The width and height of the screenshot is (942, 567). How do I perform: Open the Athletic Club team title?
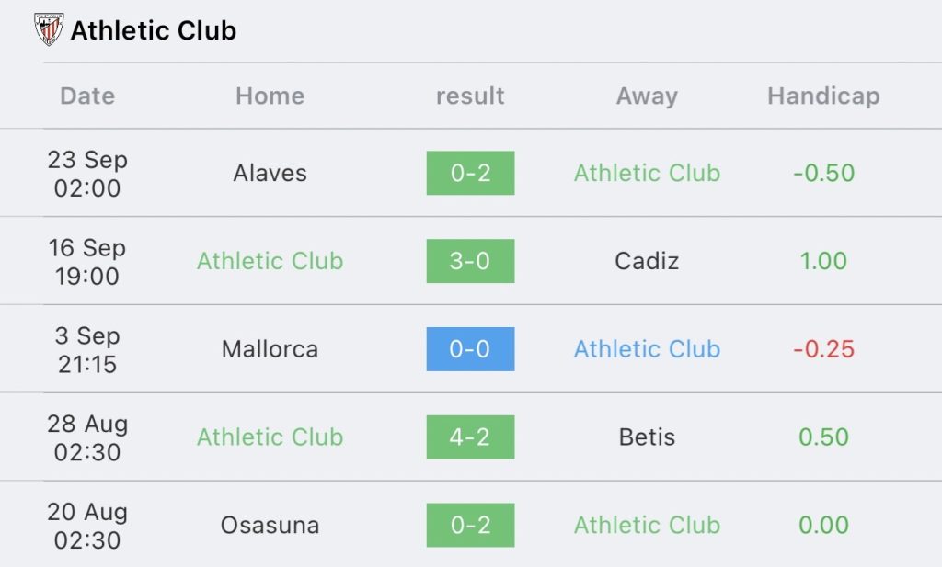point(154,30)
